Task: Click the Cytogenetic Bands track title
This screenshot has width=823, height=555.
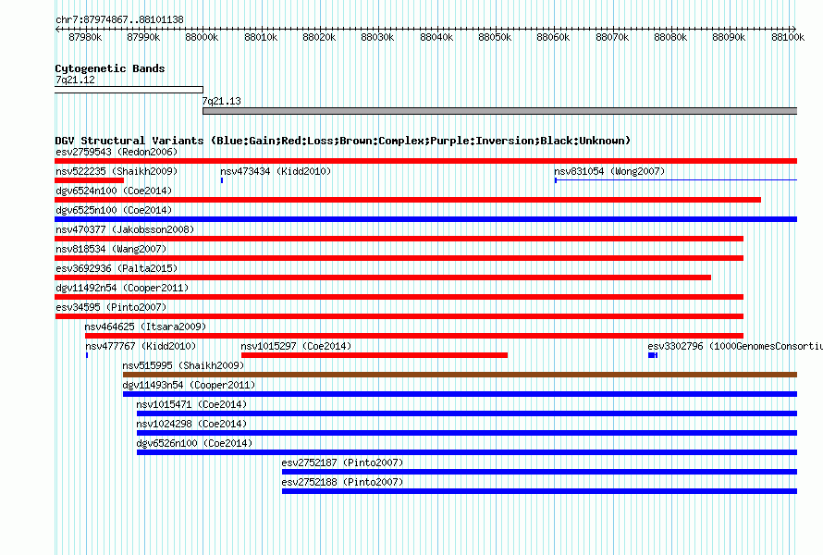Action: tap(110, 68)
